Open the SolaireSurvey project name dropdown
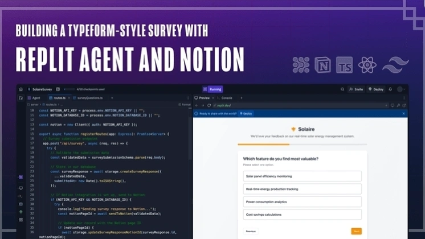Viewport: 425px width, 239px height. tap(41, 89)
